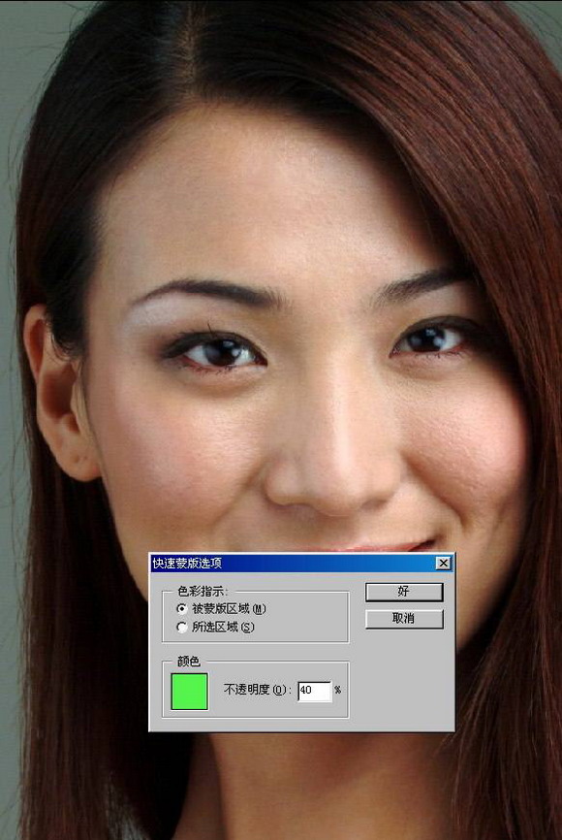
Task: Click the 好 button to confirm
Action: click(404, 592)
